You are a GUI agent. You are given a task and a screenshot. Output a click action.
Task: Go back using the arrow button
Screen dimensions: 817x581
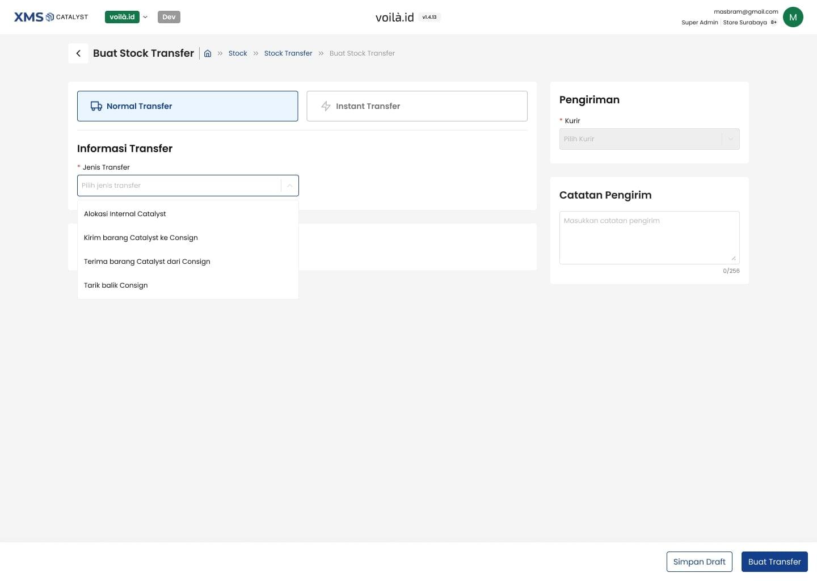click(x=78, y=53)
